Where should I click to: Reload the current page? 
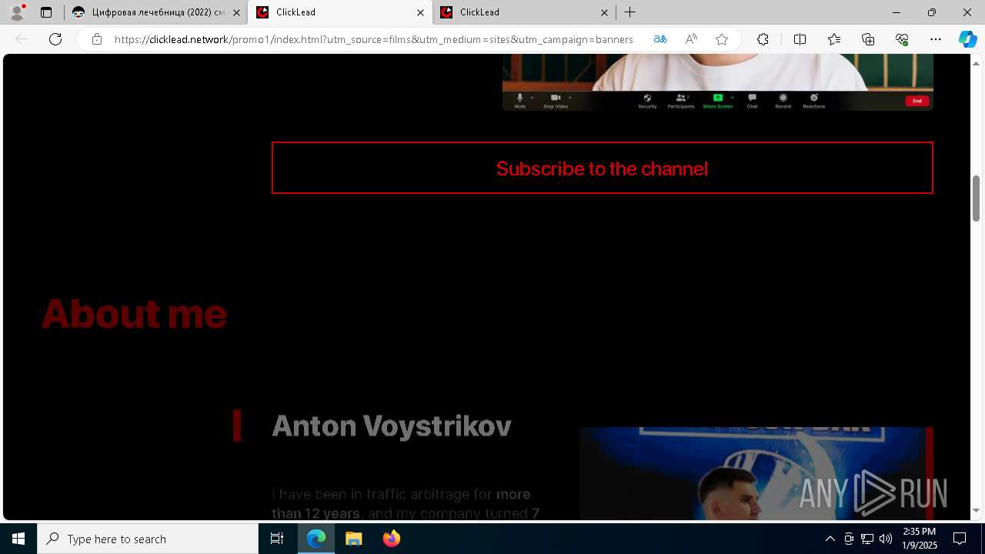pos(55,39)
